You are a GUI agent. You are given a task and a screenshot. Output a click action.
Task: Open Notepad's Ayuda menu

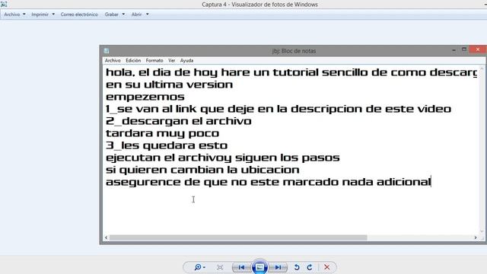[186, 61]
